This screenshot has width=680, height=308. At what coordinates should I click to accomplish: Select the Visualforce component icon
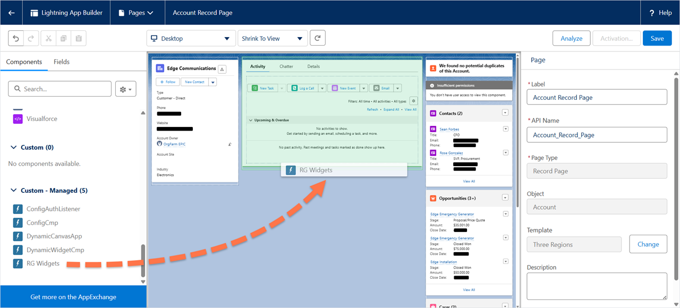pyautogui.click(x=18, y=119)
